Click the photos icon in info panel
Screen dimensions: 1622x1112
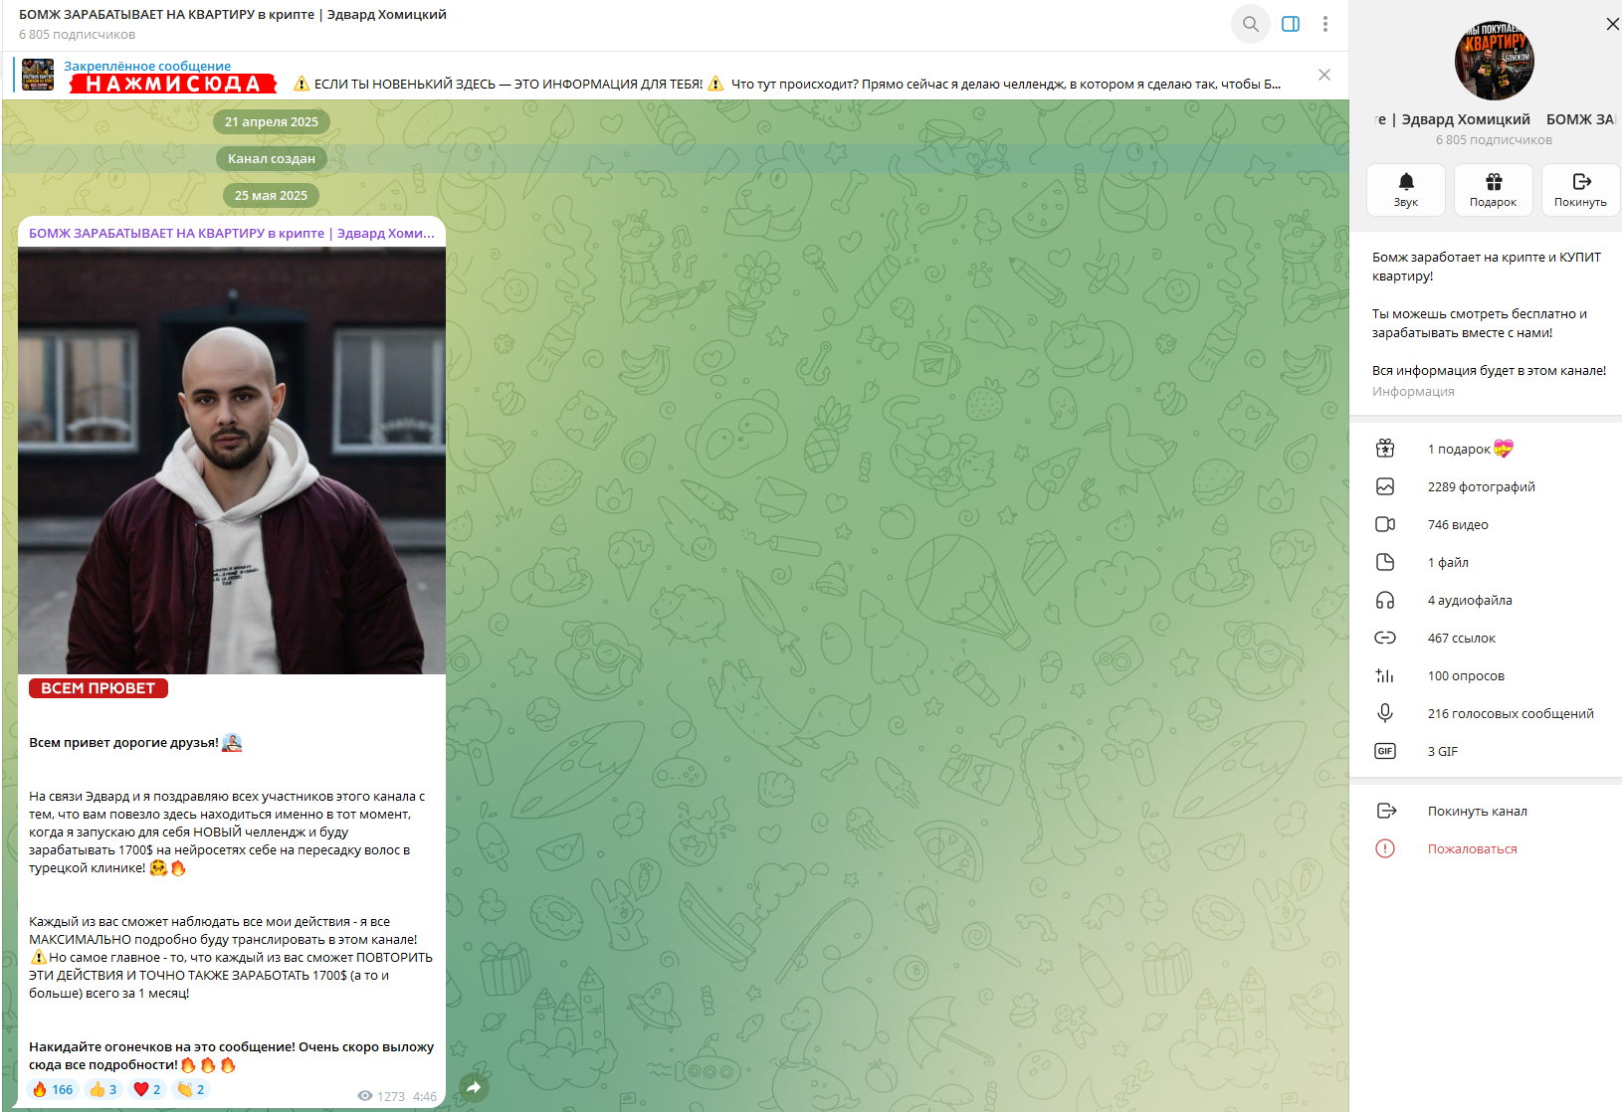pyautogui.click(x=1385, y=486)
